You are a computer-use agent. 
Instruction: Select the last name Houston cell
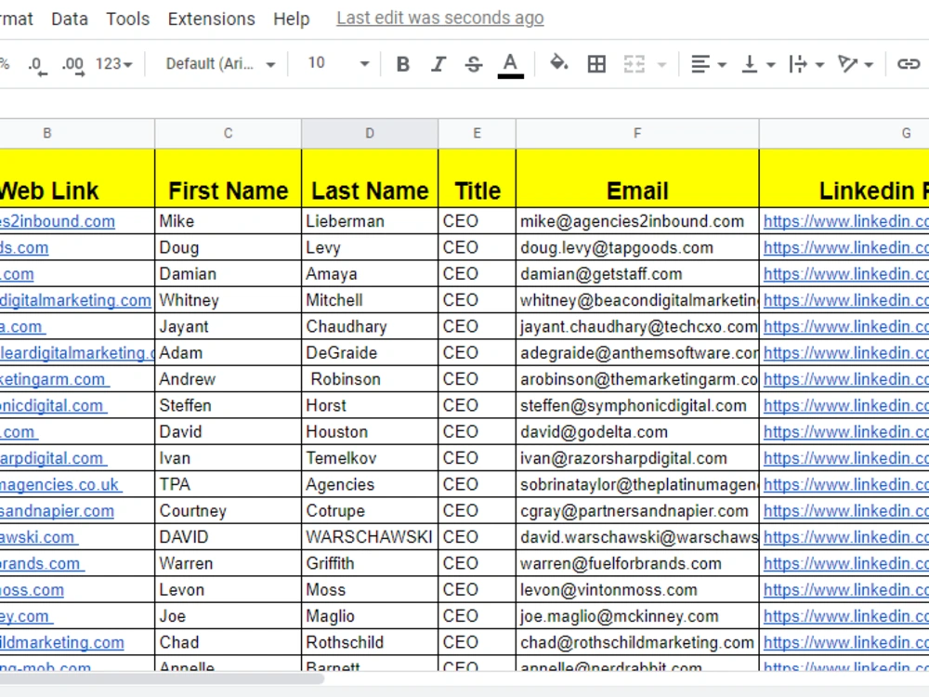pyautogui.click(x=370, y=432)
